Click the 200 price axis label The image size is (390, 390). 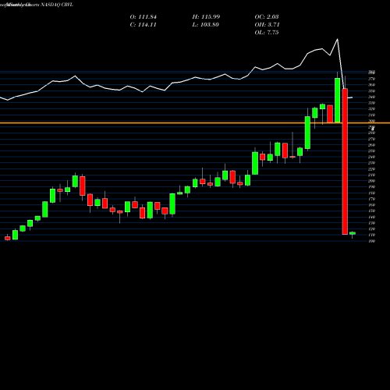pos(372,181)
